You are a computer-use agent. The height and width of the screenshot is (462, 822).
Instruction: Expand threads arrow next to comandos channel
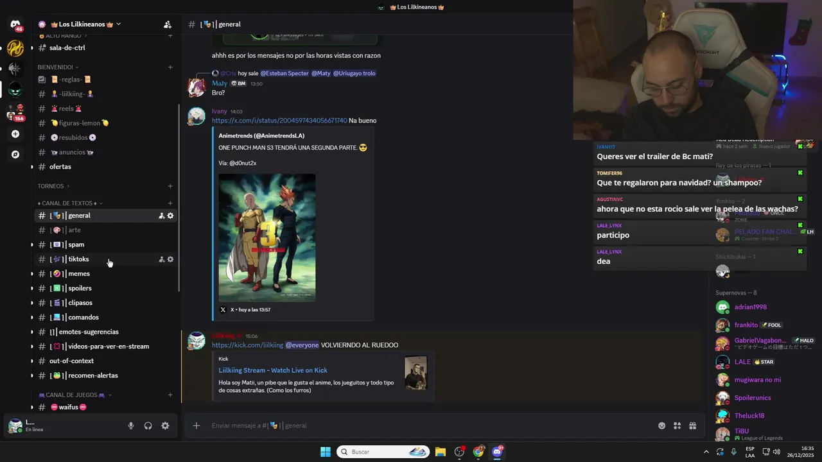pyautogui.click(x=32, y=318)
